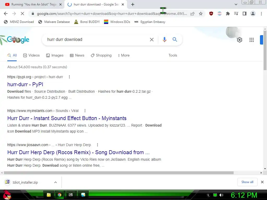This screenshot has width=267, height=200.
Task: Toggle the side panel
Action: tap(245, 14)
